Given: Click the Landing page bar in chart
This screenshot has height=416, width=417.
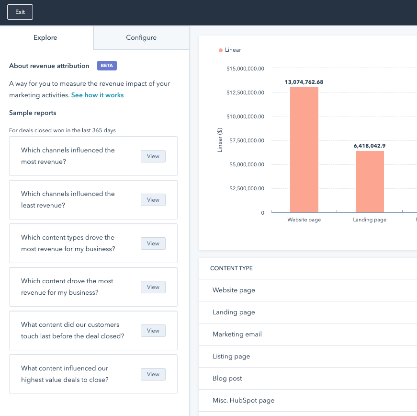Looking at the screenshot, I should pos(369,182).
